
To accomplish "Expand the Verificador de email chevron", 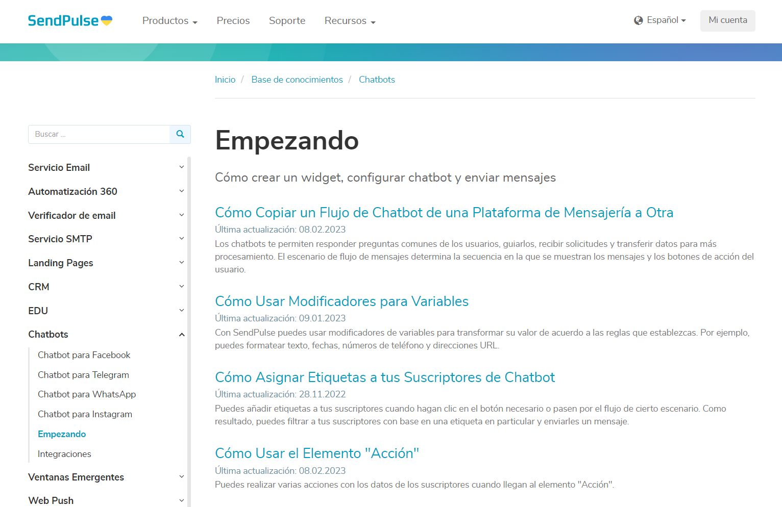I will click(x=182, y=215).
